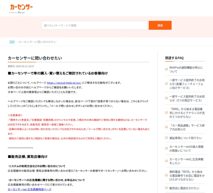This screenshot has height=193, width=213.
Task: Open FAQ WebPush通知機能の停止について
Action: [186, 69]
